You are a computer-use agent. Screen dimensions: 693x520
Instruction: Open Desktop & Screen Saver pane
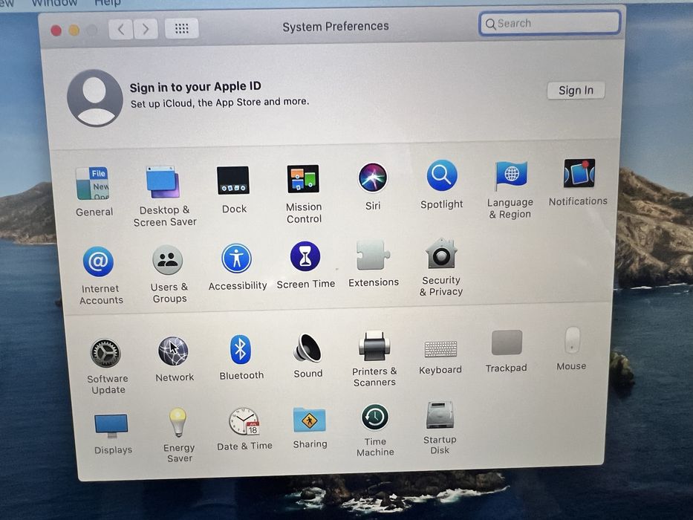pyautogui.click(x=164, y=195)
